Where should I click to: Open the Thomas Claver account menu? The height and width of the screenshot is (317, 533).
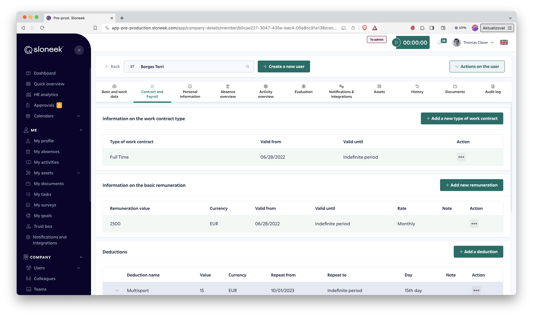tap(473, 42)
